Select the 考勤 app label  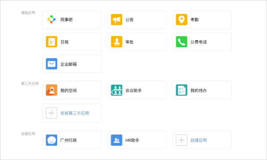(194, 20)
